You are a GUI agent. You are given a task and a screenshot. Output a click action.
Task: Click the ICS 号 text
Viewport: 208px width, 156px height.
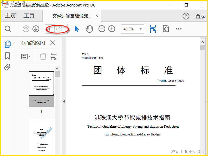[x=85, y=54]
